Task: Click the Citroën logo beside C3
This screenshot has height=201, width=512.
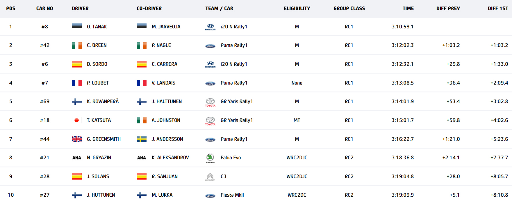Action: coord(210,177)
